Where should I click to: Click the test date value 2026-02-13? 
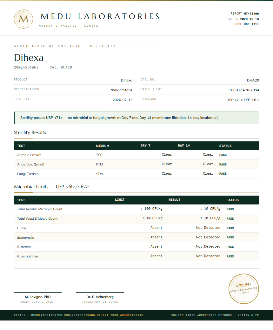(x=123, y=100)
